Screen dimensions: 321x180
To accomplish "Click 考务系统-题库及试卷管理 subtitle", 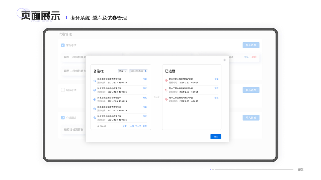I will 99,18.
